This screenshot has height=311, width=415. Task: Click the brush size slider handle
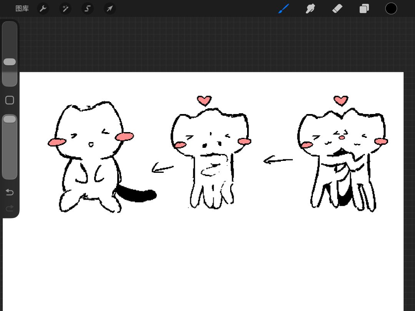(10, 62)
